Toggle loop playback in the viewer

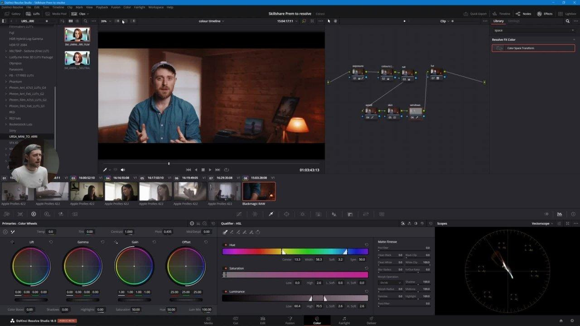click(x=227, y=170)
